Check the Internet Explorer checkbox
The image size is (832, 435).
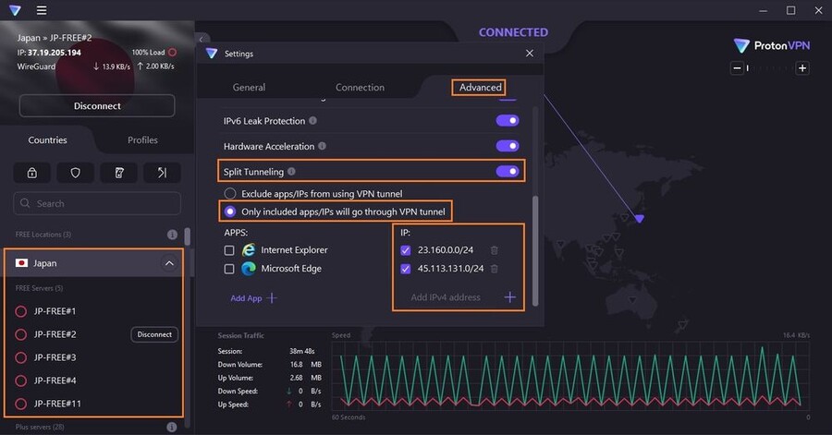(229, 250)
